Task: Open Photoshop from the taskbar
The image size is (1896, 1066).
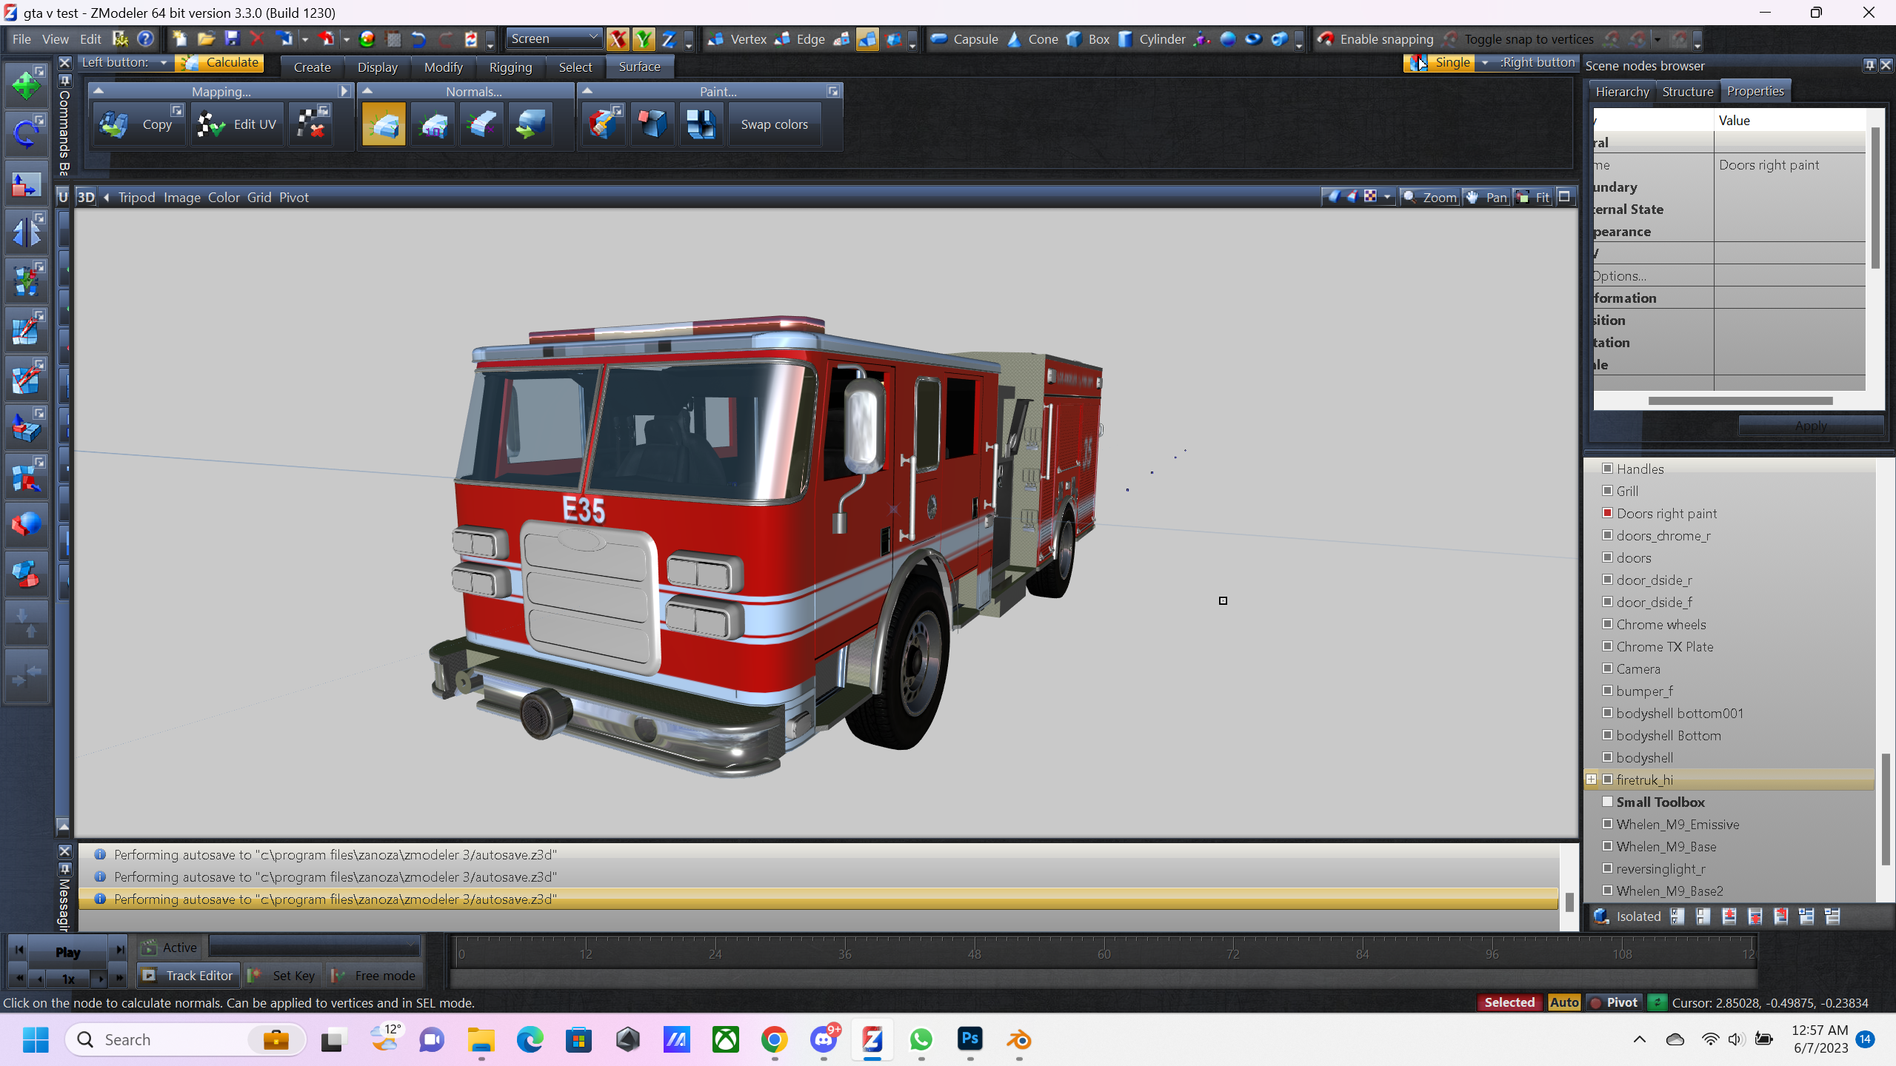Action: 969,1039
